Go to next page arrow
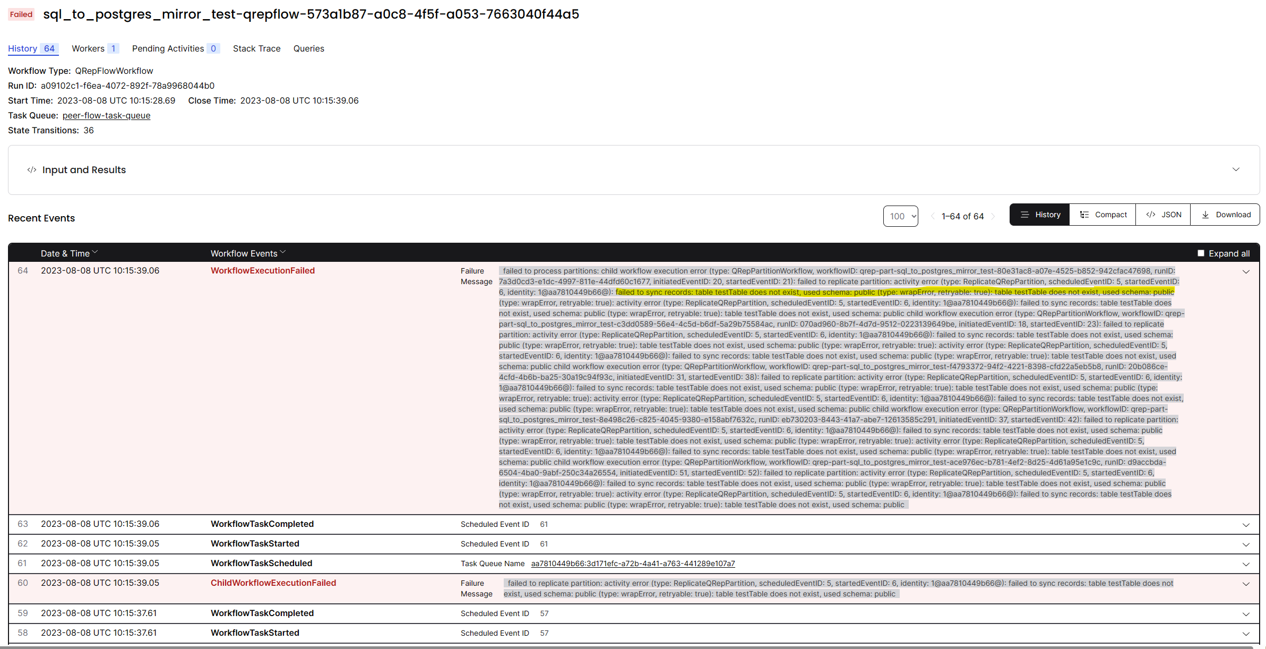1266x649 pixels. click(x=993, y=216)
